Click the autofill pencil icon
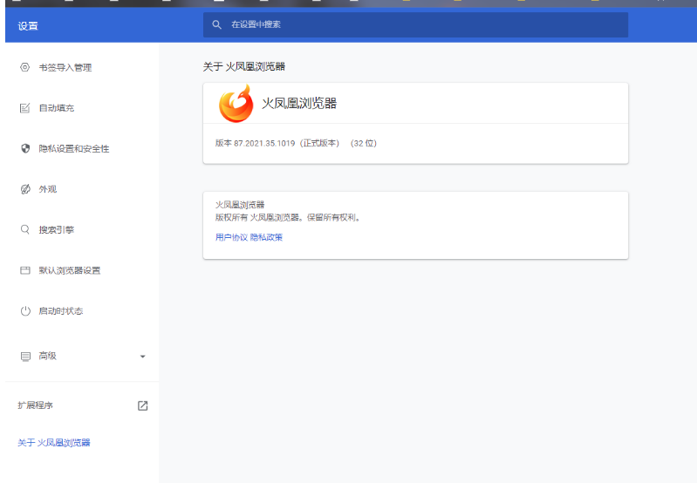Screen dimensions: 697x483 click(25, 108)
